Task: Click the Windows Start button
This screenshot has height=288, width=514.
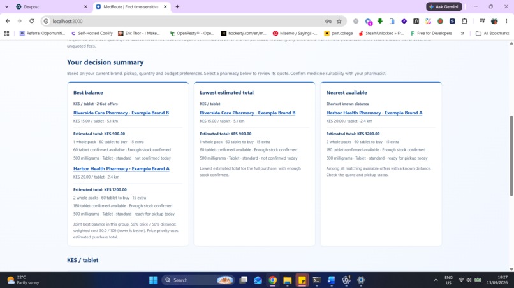Action: tap(153, 280)
